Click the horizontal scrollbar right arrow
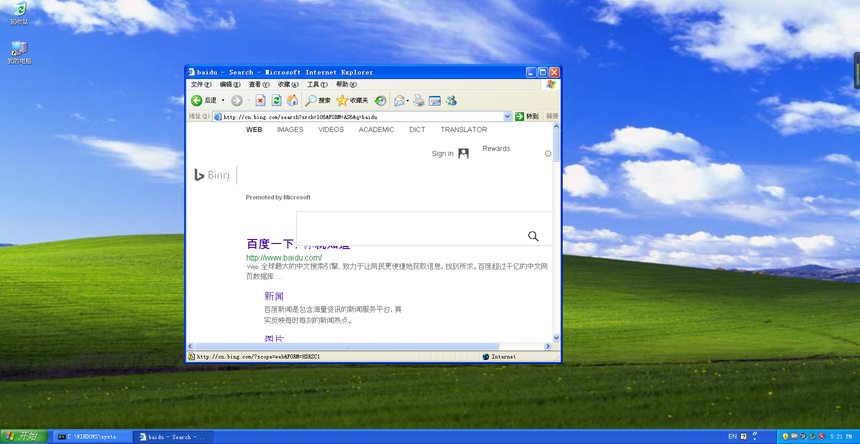Screen dimensions: 860x444 [548, 346]
